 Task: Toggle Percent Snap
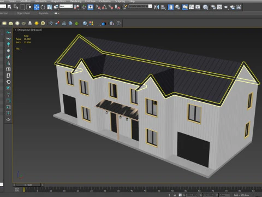coord(111,7)
